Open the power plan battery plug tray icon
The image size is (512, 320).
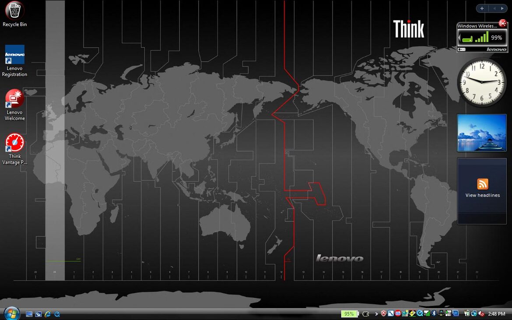(x=466, y=314)
